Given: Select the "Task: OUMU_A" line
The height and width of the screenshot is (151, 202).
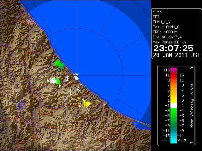Looking at the screenshot, I should (x=166, y=27).
